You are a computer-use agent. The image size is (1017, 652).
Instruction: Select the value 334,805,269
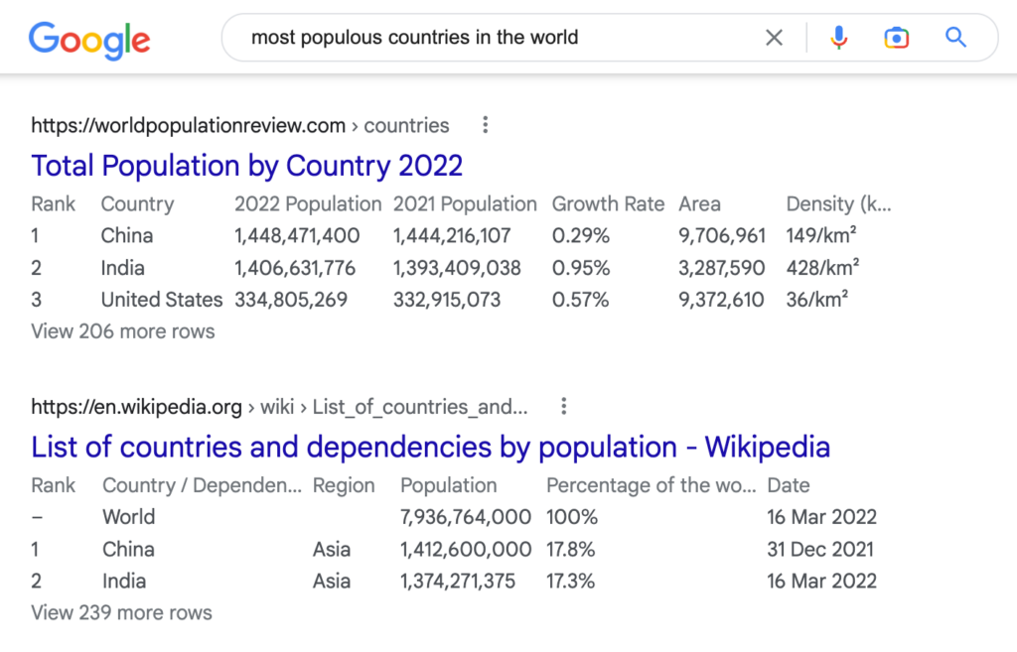291,300
